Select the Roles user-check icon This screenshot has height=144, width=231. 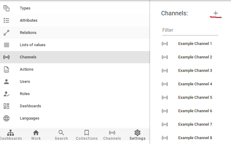(x=6, y=94)
